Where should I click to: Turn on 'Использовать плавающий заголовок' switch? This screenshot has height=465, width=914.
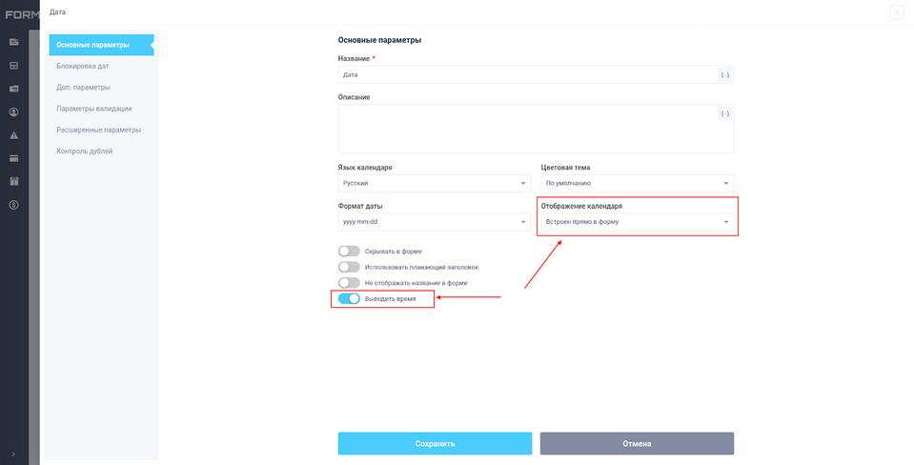pos(349,267)
